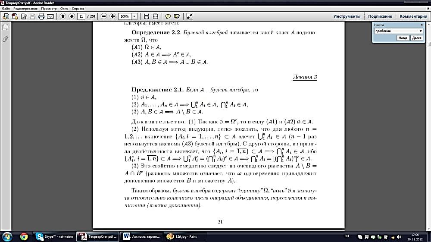
Task: Go to next page down arrow
Action: tap(72, 16)
